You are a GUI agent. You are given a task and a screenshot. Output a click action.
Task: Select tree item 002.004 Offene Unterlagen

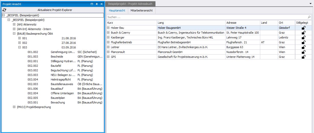pyautogui.click(x=65, y=93)
